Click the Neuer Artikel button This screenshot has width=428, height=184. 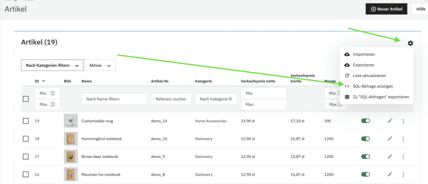[386, 9]
